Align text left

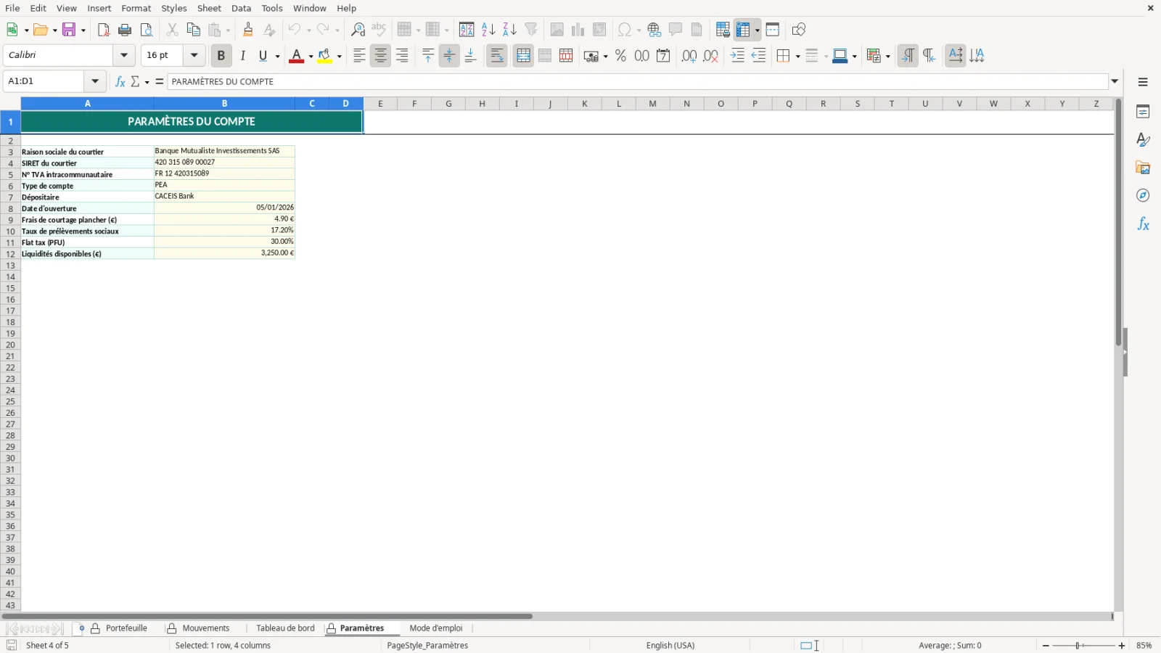click(359, 56)
